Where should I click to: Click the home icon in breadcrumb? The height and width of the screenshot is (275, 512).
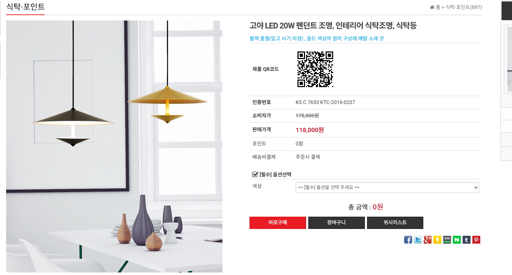pos(432,7)
